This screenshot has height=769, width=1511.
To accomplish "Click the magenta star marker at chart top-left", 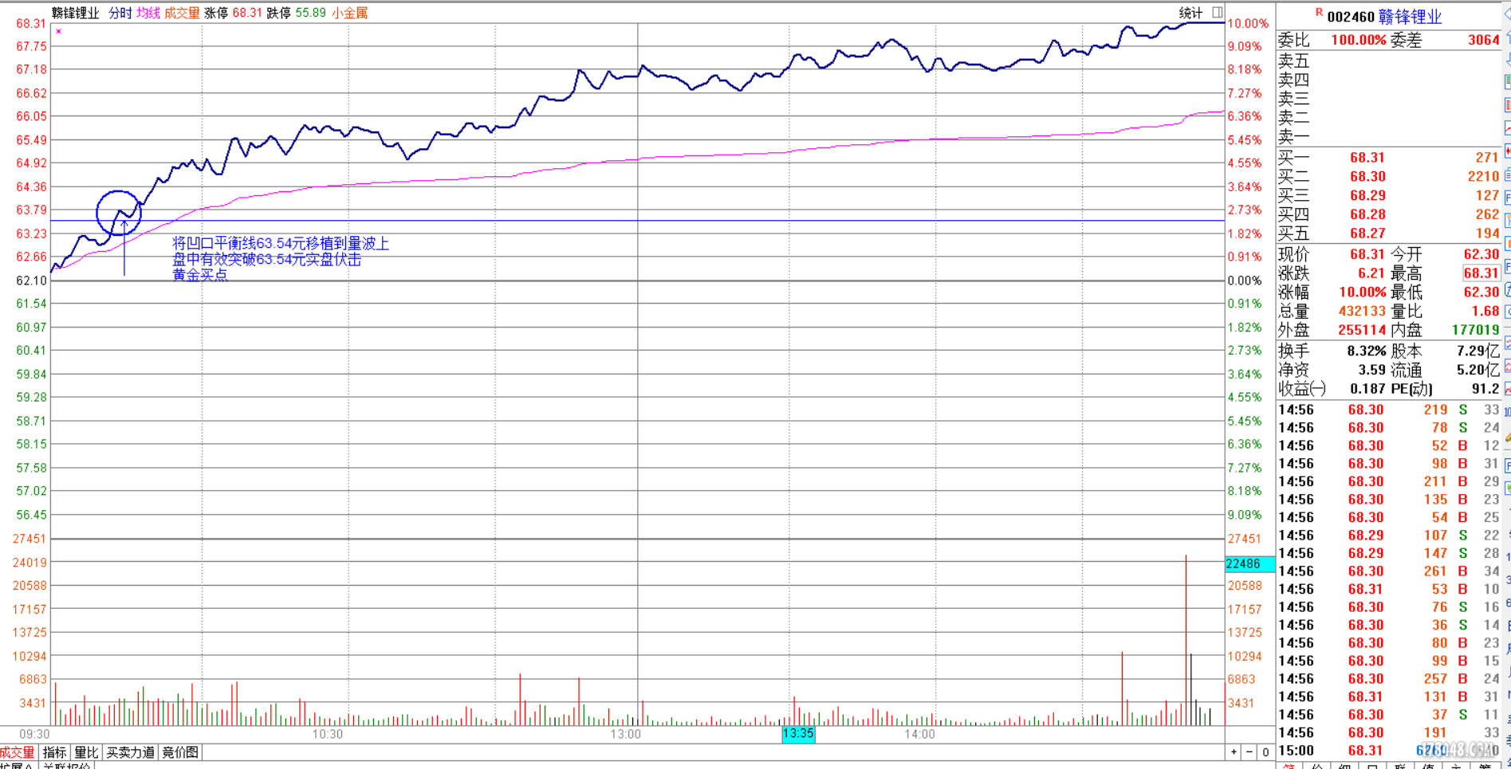I will click(x=58, y=31).
